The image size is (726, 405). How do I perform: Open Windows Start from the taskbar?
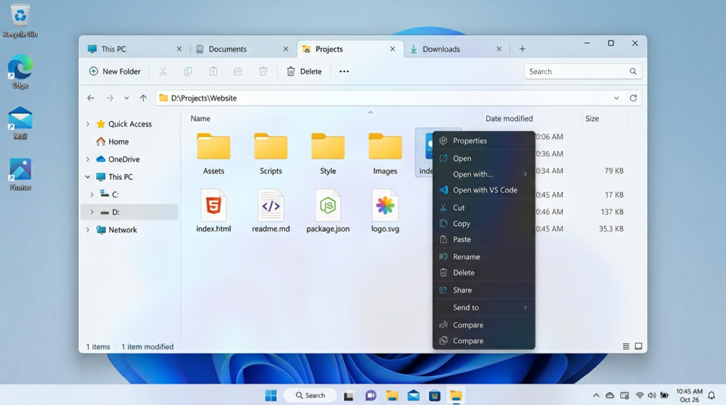271,396
